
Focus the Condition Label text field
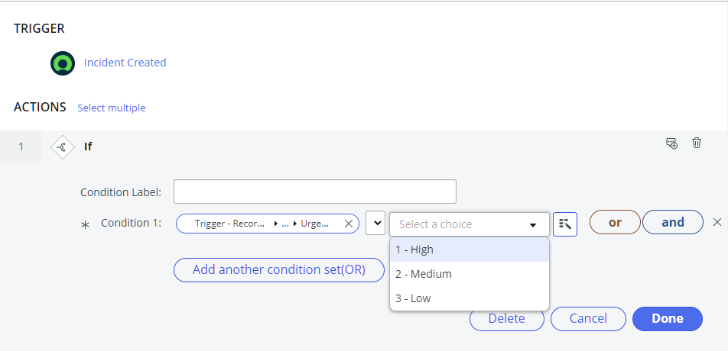click(x=314, y=192)
